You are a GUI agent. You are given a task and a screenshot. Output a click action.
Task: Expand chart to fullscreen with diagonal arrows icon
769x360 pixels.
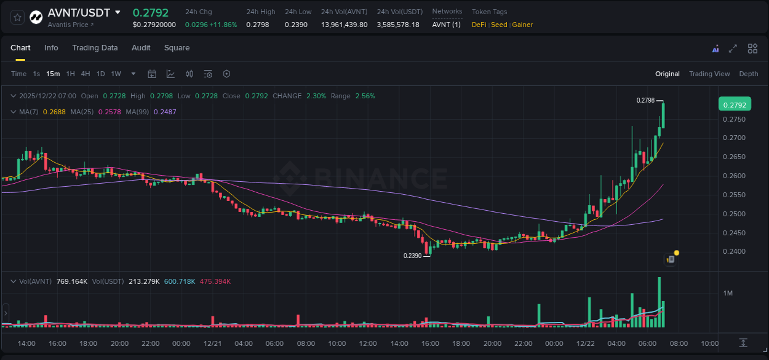(x=733, y=48)
